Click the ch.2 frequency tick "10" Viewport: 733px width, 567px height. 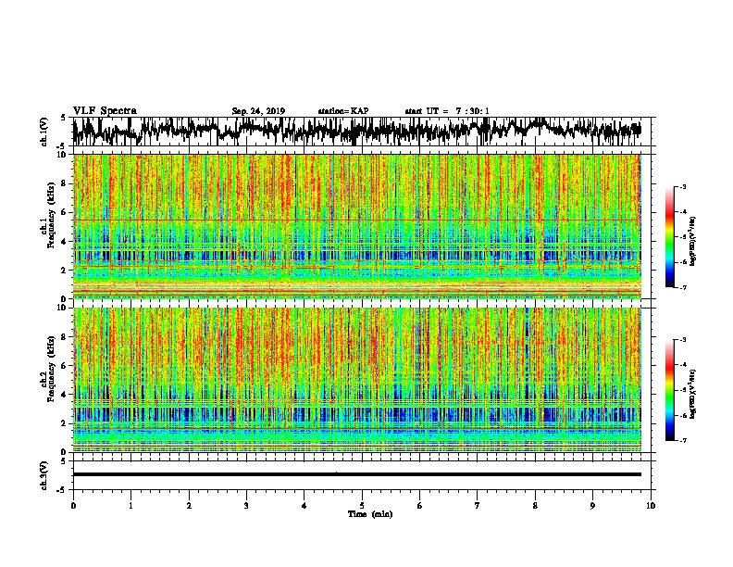[64, 308]
